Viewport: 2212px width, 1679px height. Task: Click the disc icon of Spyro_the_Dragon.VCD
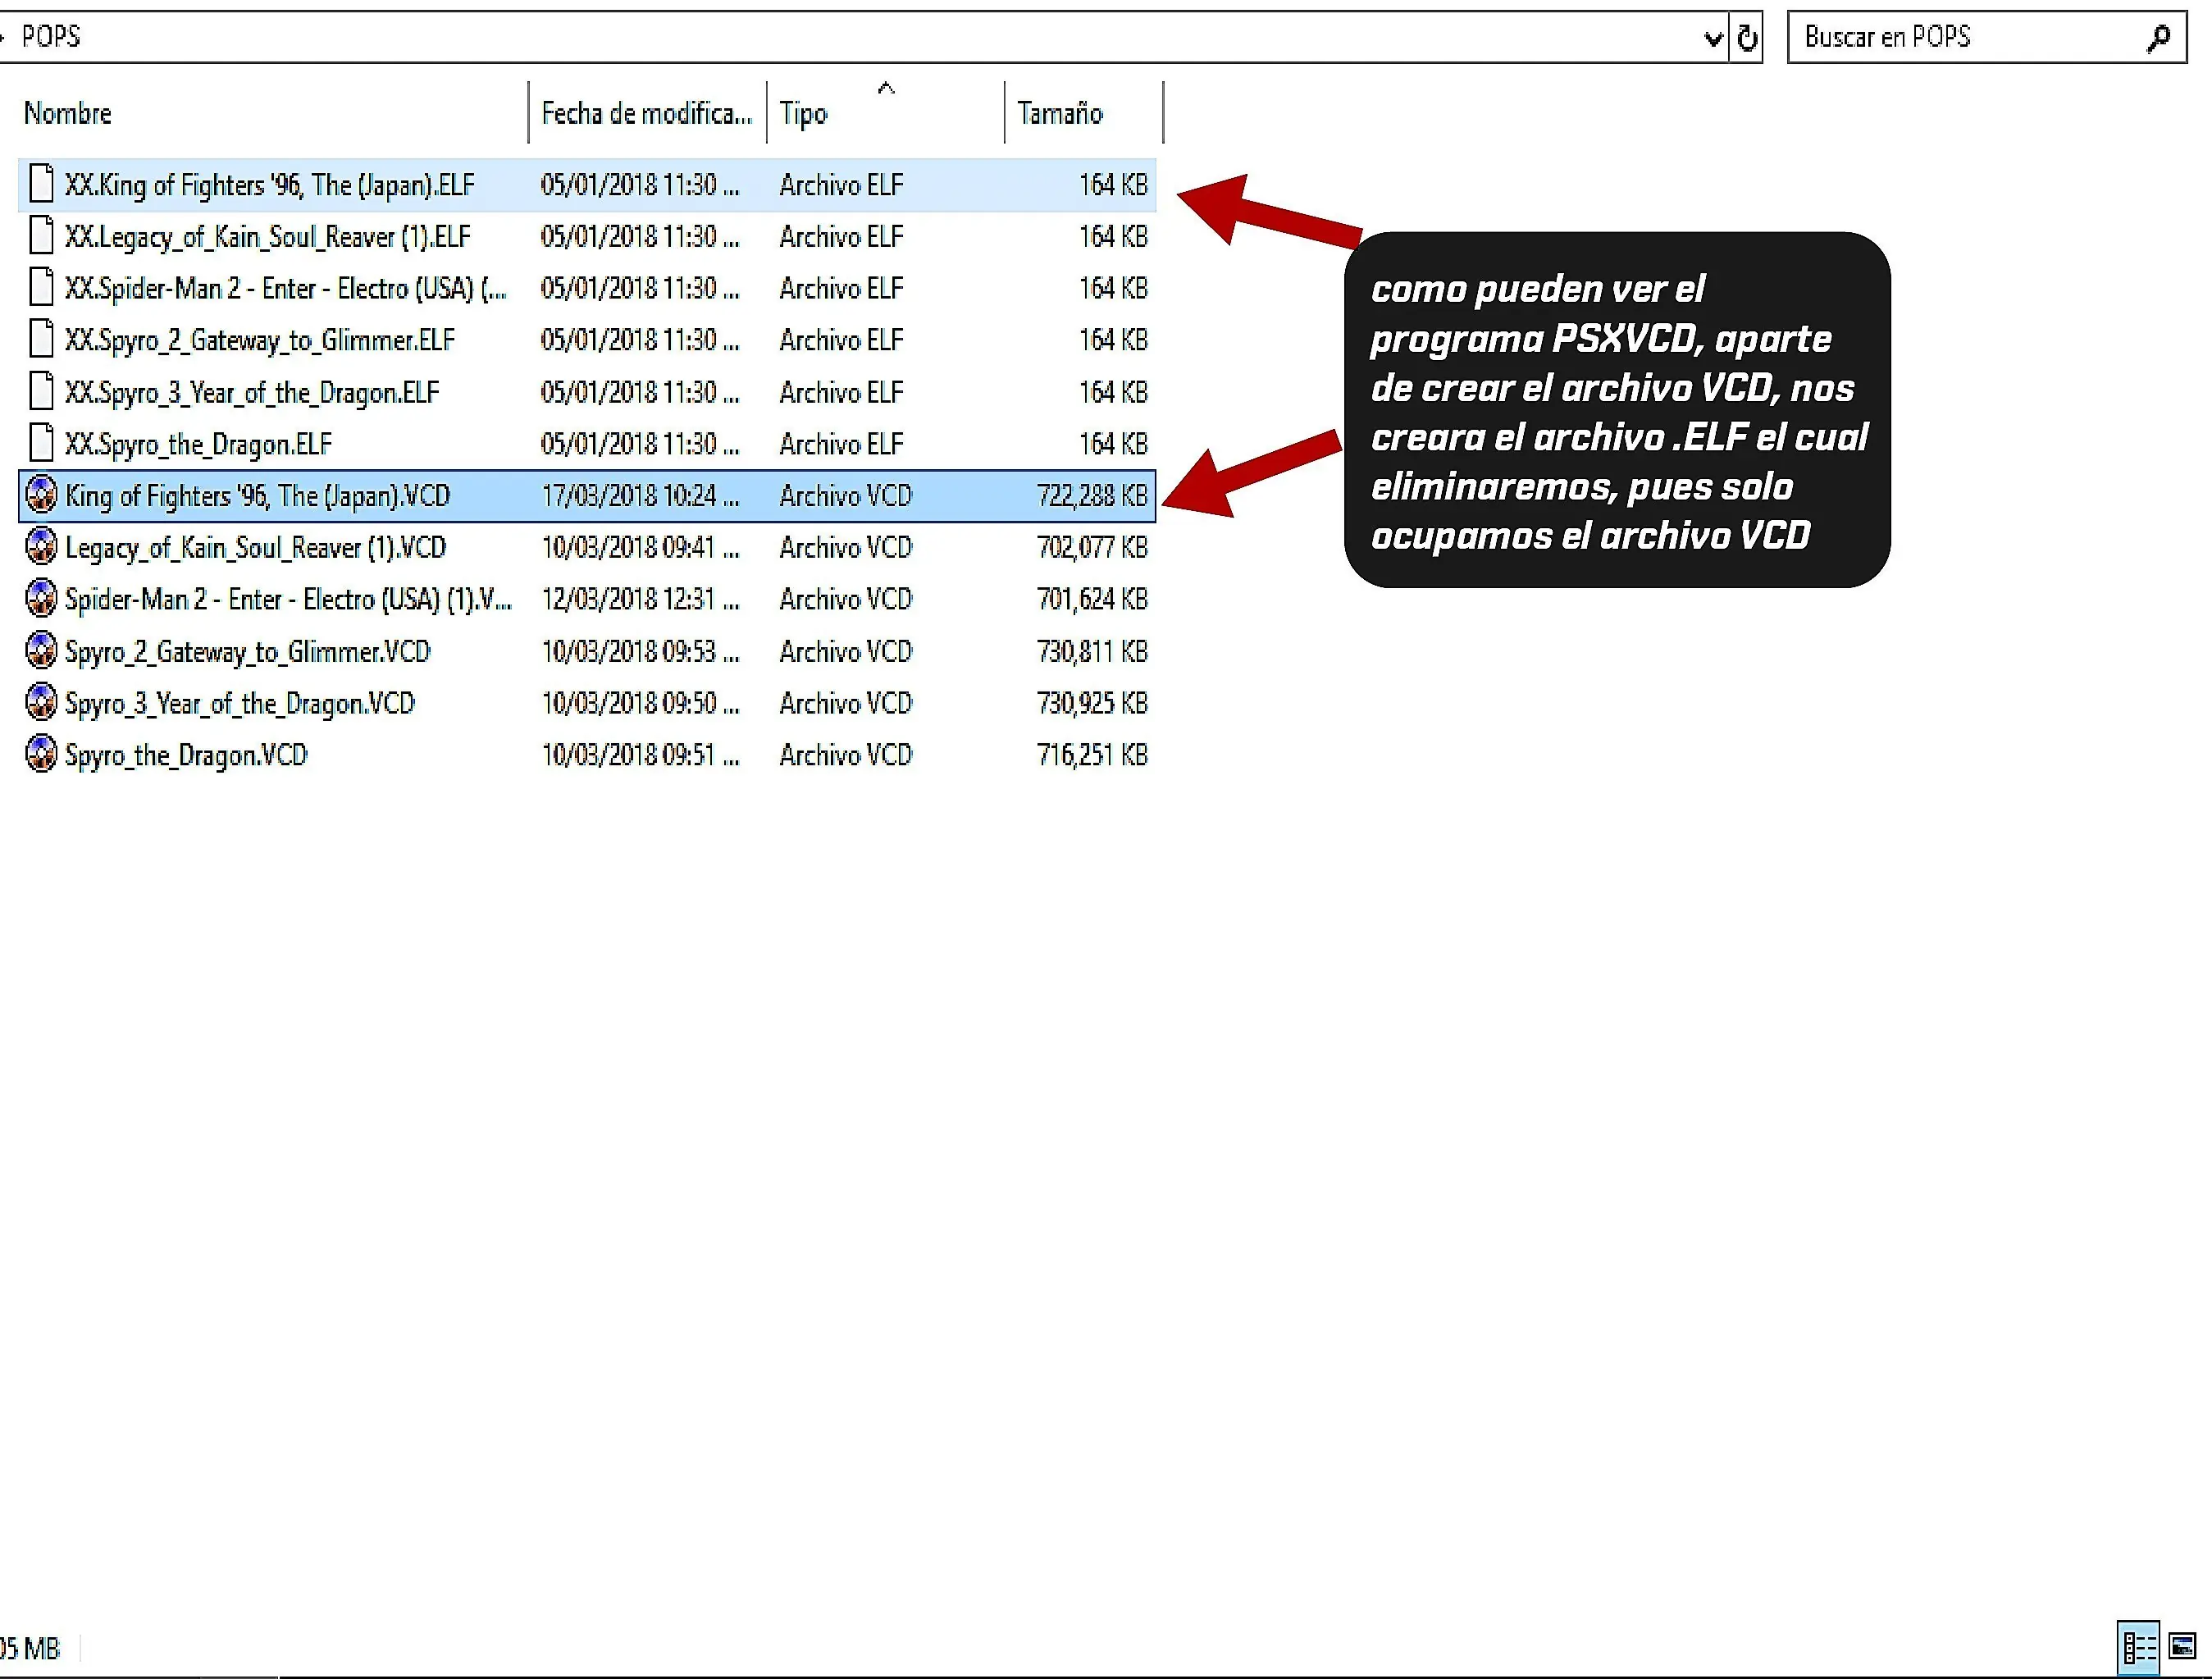pyautogui.click(x=41, y=754)
